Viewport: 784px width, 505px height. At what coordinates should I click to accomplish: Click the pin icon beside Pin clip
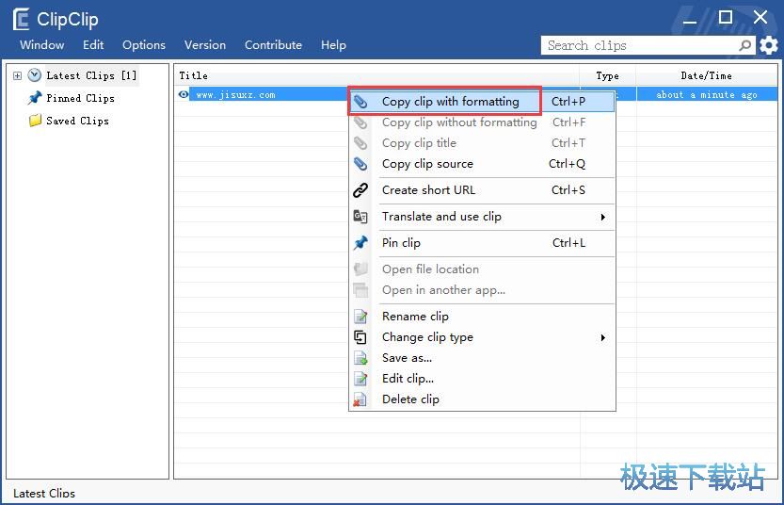(x=360, y=243)
